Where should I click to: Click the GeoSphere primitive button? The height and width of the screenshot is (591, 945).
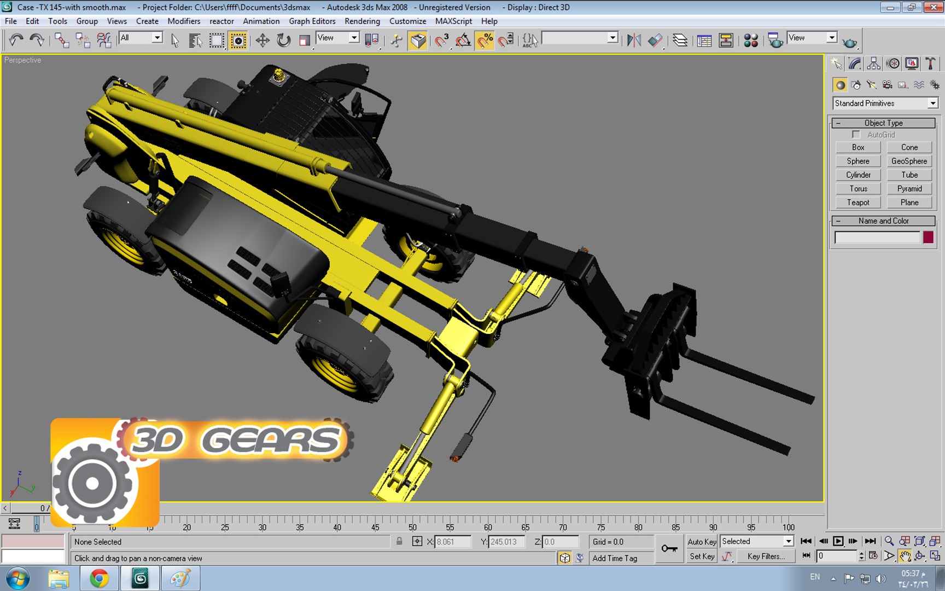[909, 161]
